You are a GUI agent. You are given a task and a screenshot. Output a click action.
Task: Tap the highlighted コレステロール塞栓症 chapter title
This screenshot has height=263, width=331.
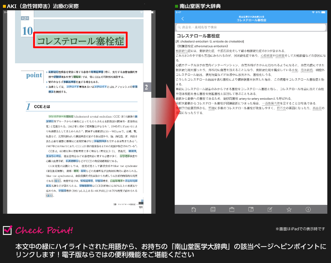click(x=81, y=40)
